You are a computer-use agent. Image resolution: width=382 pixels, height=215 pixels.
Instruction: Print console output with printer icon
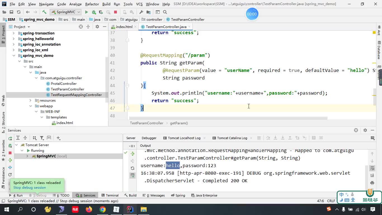coord(372,183)
